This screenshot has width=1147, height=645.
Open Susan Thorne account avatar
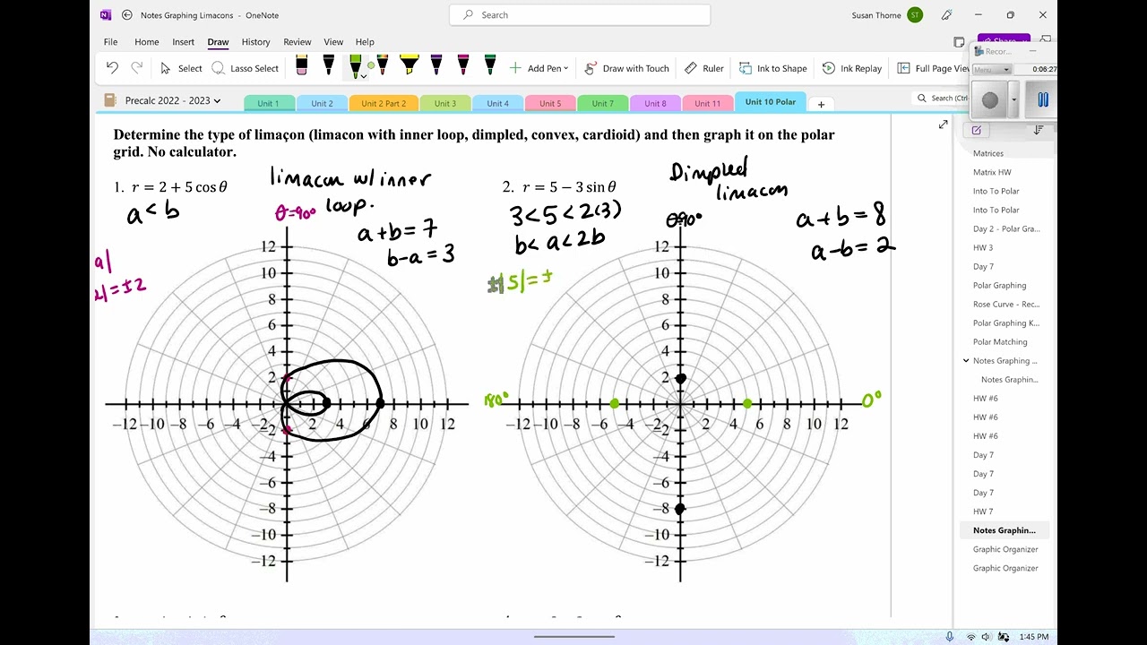(x=914, y=14)
